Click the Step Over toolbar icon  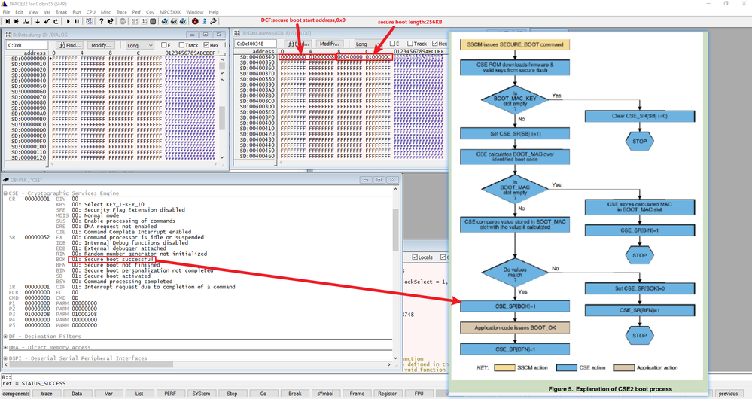click(x=17, y=21)
